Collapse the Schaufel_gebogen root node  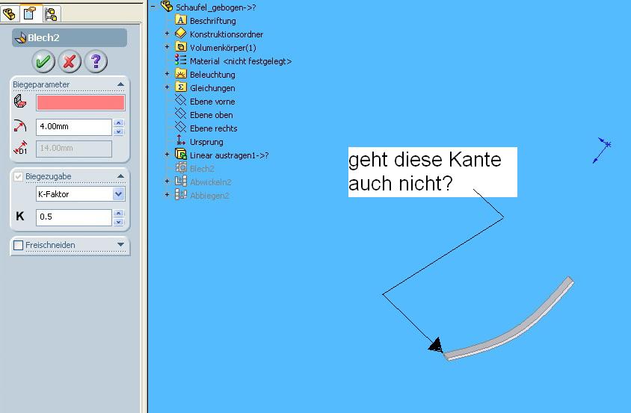click(x=153, y=7)
